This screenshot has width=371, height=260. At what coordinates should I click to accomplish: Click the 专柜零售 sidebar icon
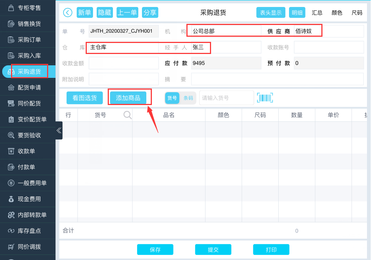pos(11,8)
